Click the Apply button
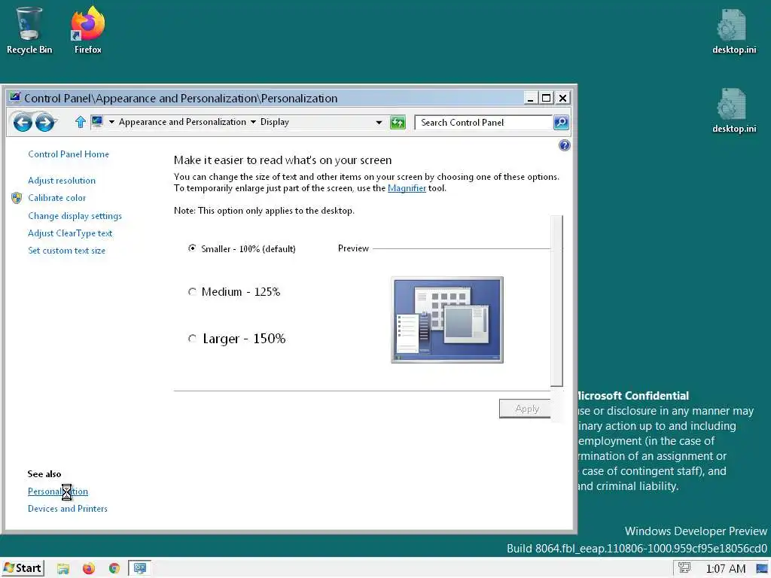Image resolution: width=771 pixels, height=578 pixels. (x=526, y=409)
